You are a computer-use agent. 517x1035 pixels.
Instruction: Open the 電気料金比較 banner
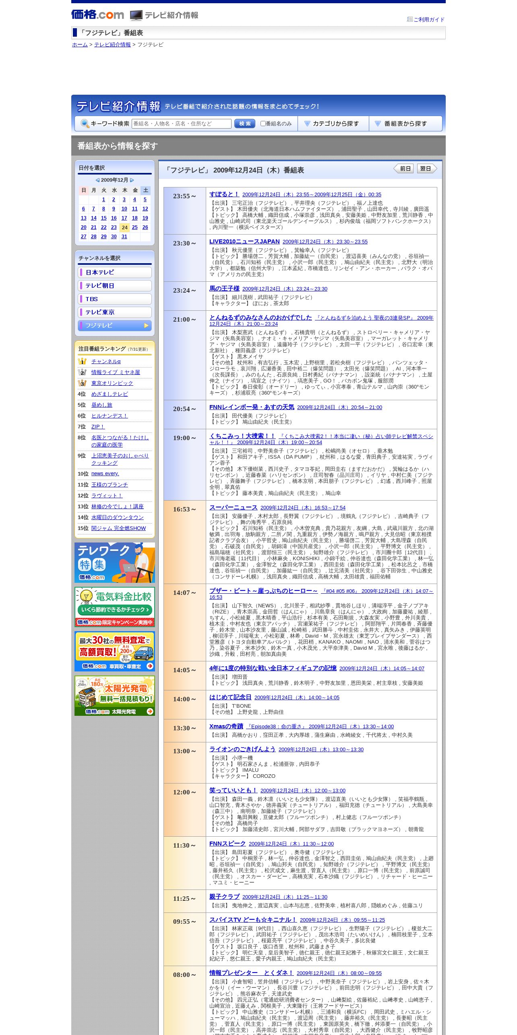pyautogui.click(x=115, y=607)
